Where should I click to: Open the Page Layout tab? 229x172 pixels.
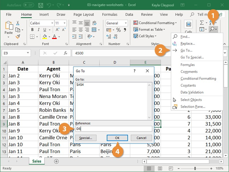pos(84,14)
